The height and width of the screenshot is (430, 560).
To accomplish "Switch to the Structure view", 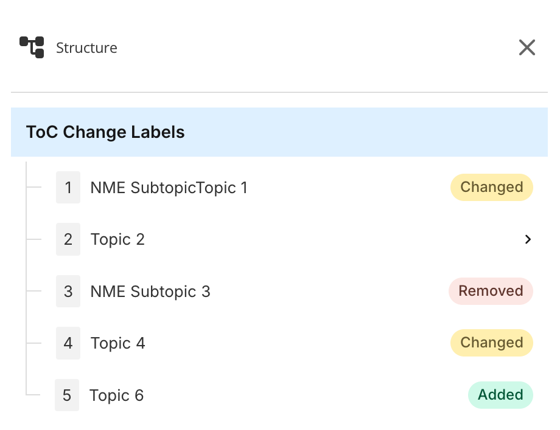I will pyautogui.click(x=86, y=48).
